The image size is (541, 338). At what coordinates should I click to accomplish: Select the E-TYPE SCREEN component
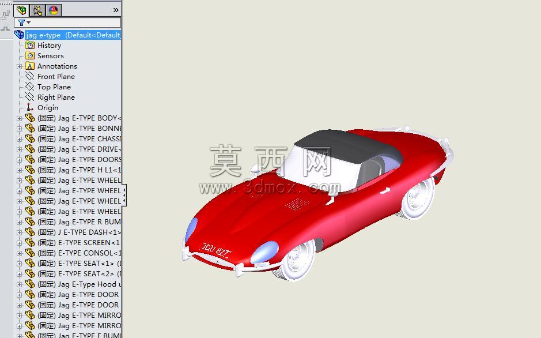tap(79, 242)
